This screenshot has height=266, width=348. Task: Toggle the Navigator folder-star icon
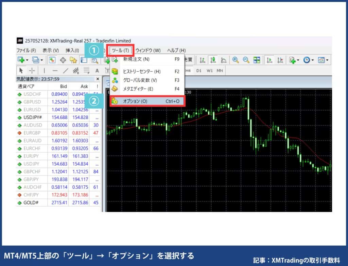point(73,60)
